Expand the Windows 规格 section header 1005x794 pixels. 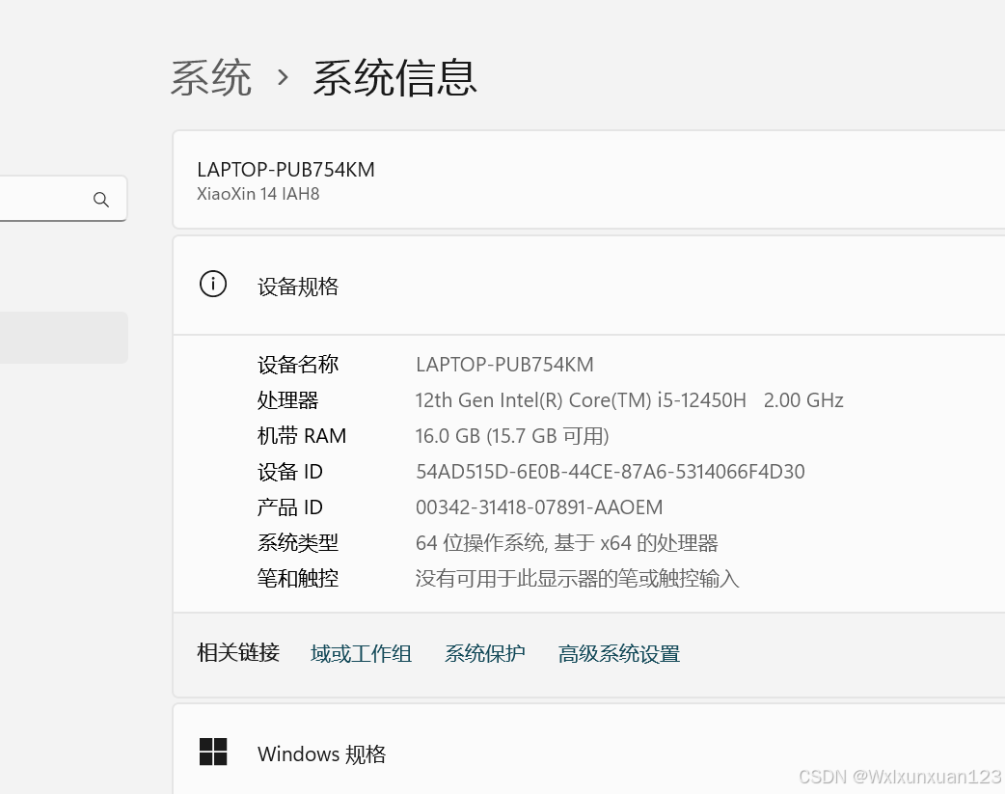pos(588,749)
